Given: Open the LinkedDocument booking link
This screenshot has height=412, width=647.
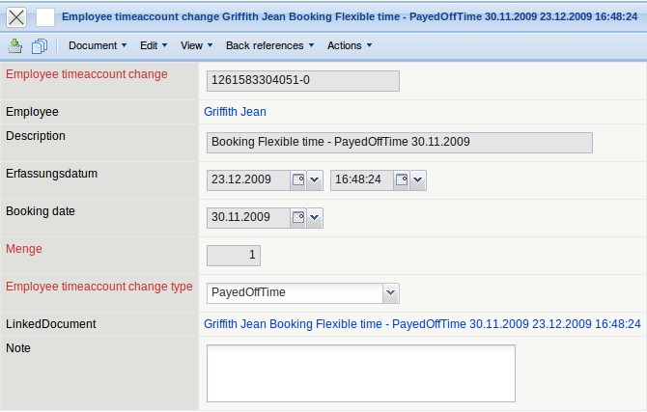Looking at the screenshot, I should (x=422, y=324).
